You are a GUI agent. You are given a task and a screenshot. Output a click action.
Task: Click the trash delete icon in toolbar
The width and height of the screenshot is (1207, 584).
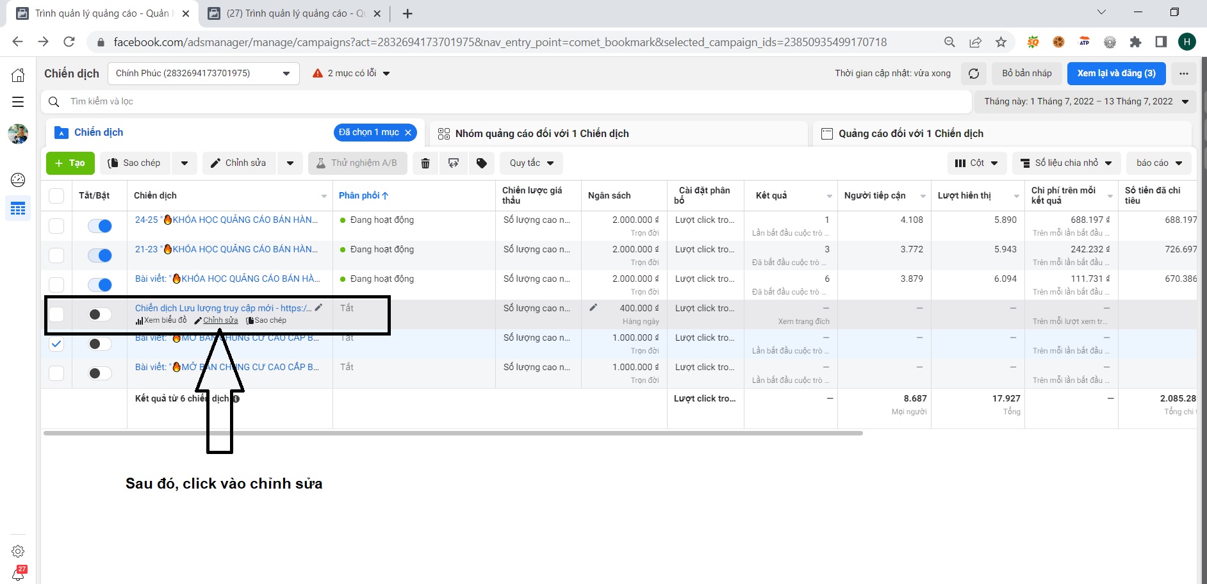(425, 163)
